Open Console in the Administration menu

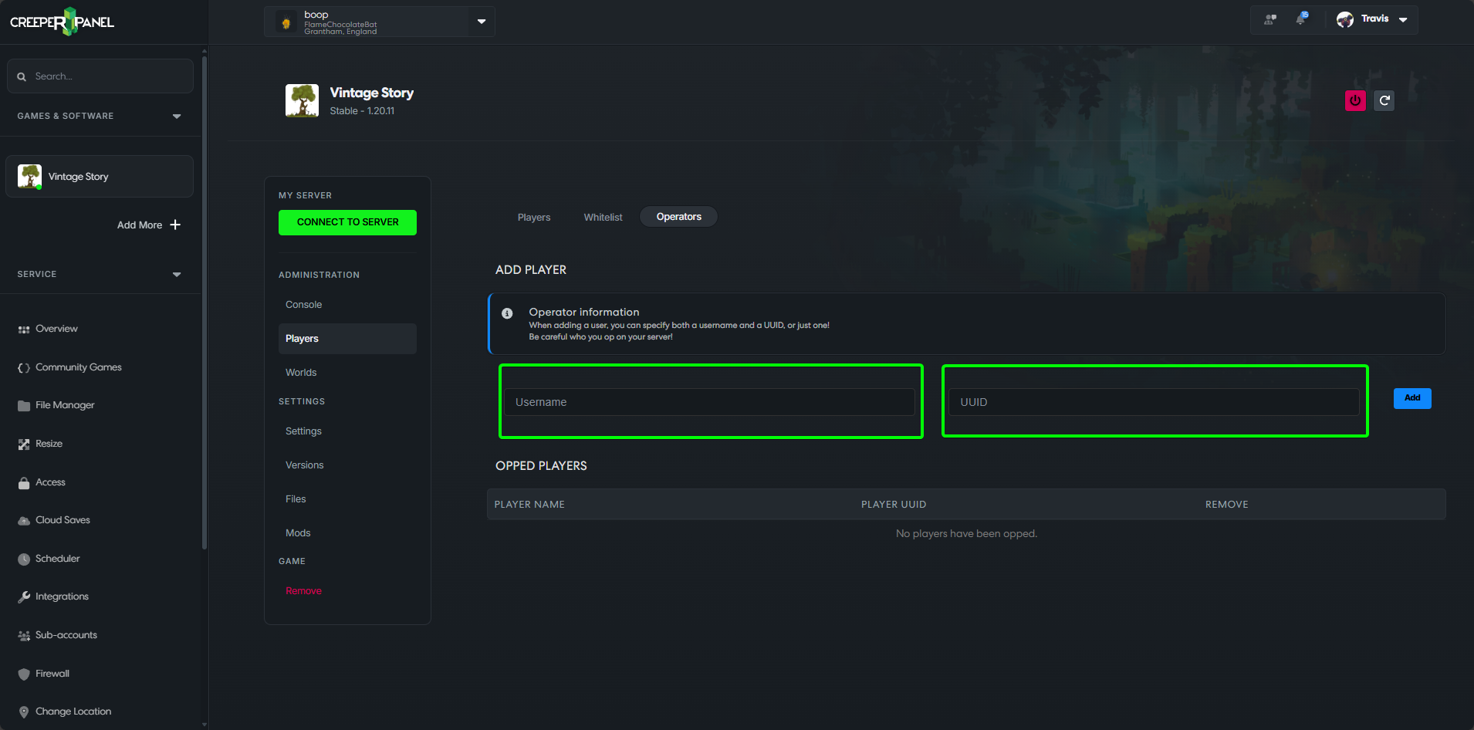304,305
